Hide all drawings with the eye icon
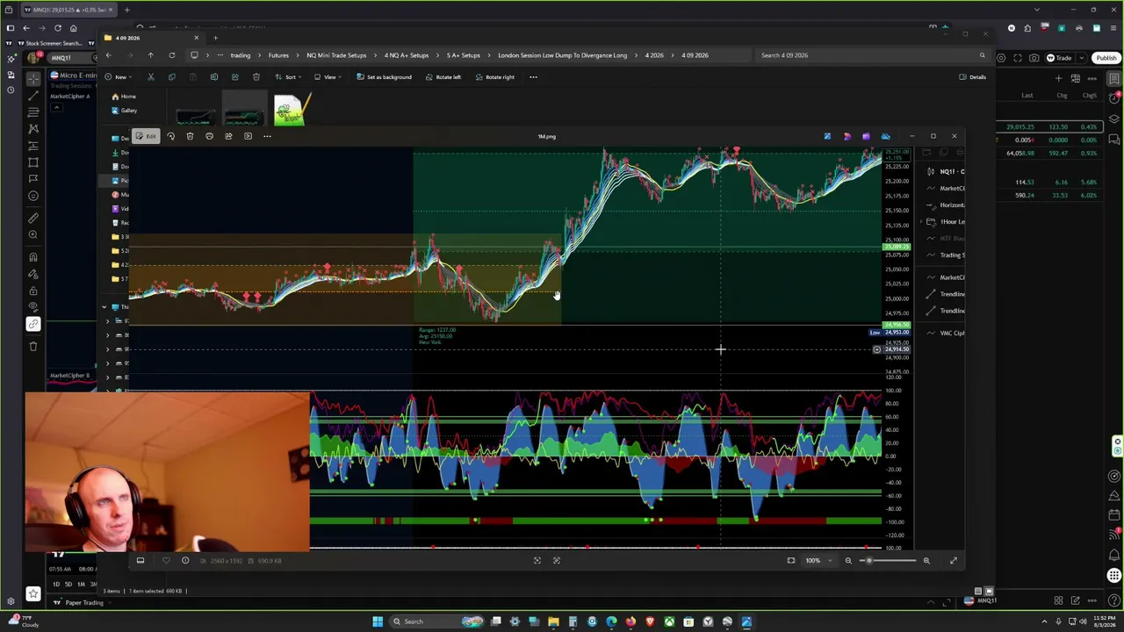Screen dimensions: 1124x632 [x=33, y=307]
